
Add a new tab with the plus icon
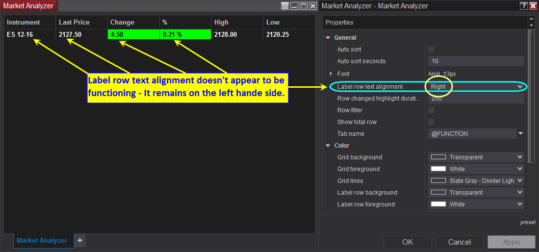point(80,240)
